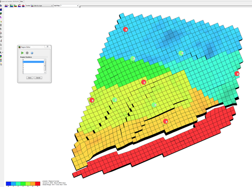Image resolution: width=252 pixels, height=187 pixels.
Task: Click the Region Numbers list scrollbar down arrow
Action: coord(45,73)
